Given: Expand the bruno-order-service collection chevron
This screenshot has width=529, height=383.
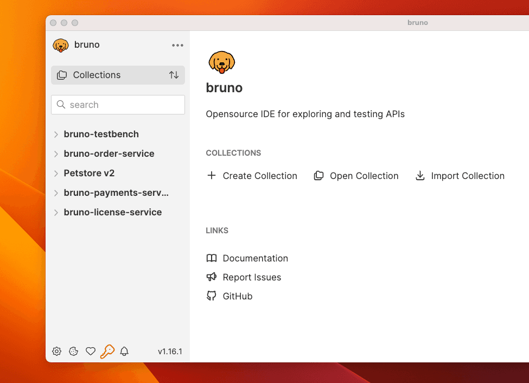Looking at the screenshot, I should point(56,154).
